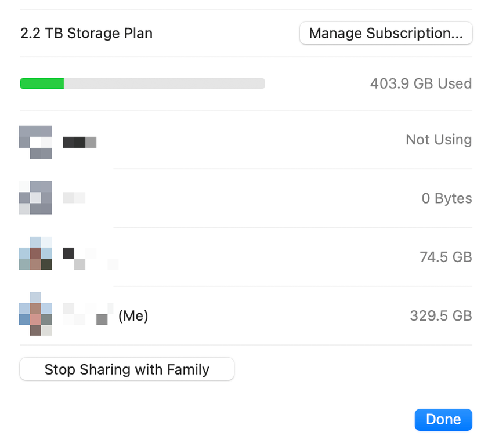Click the Manage Subscription button
499x443 pixels.
tap(386, 34)
